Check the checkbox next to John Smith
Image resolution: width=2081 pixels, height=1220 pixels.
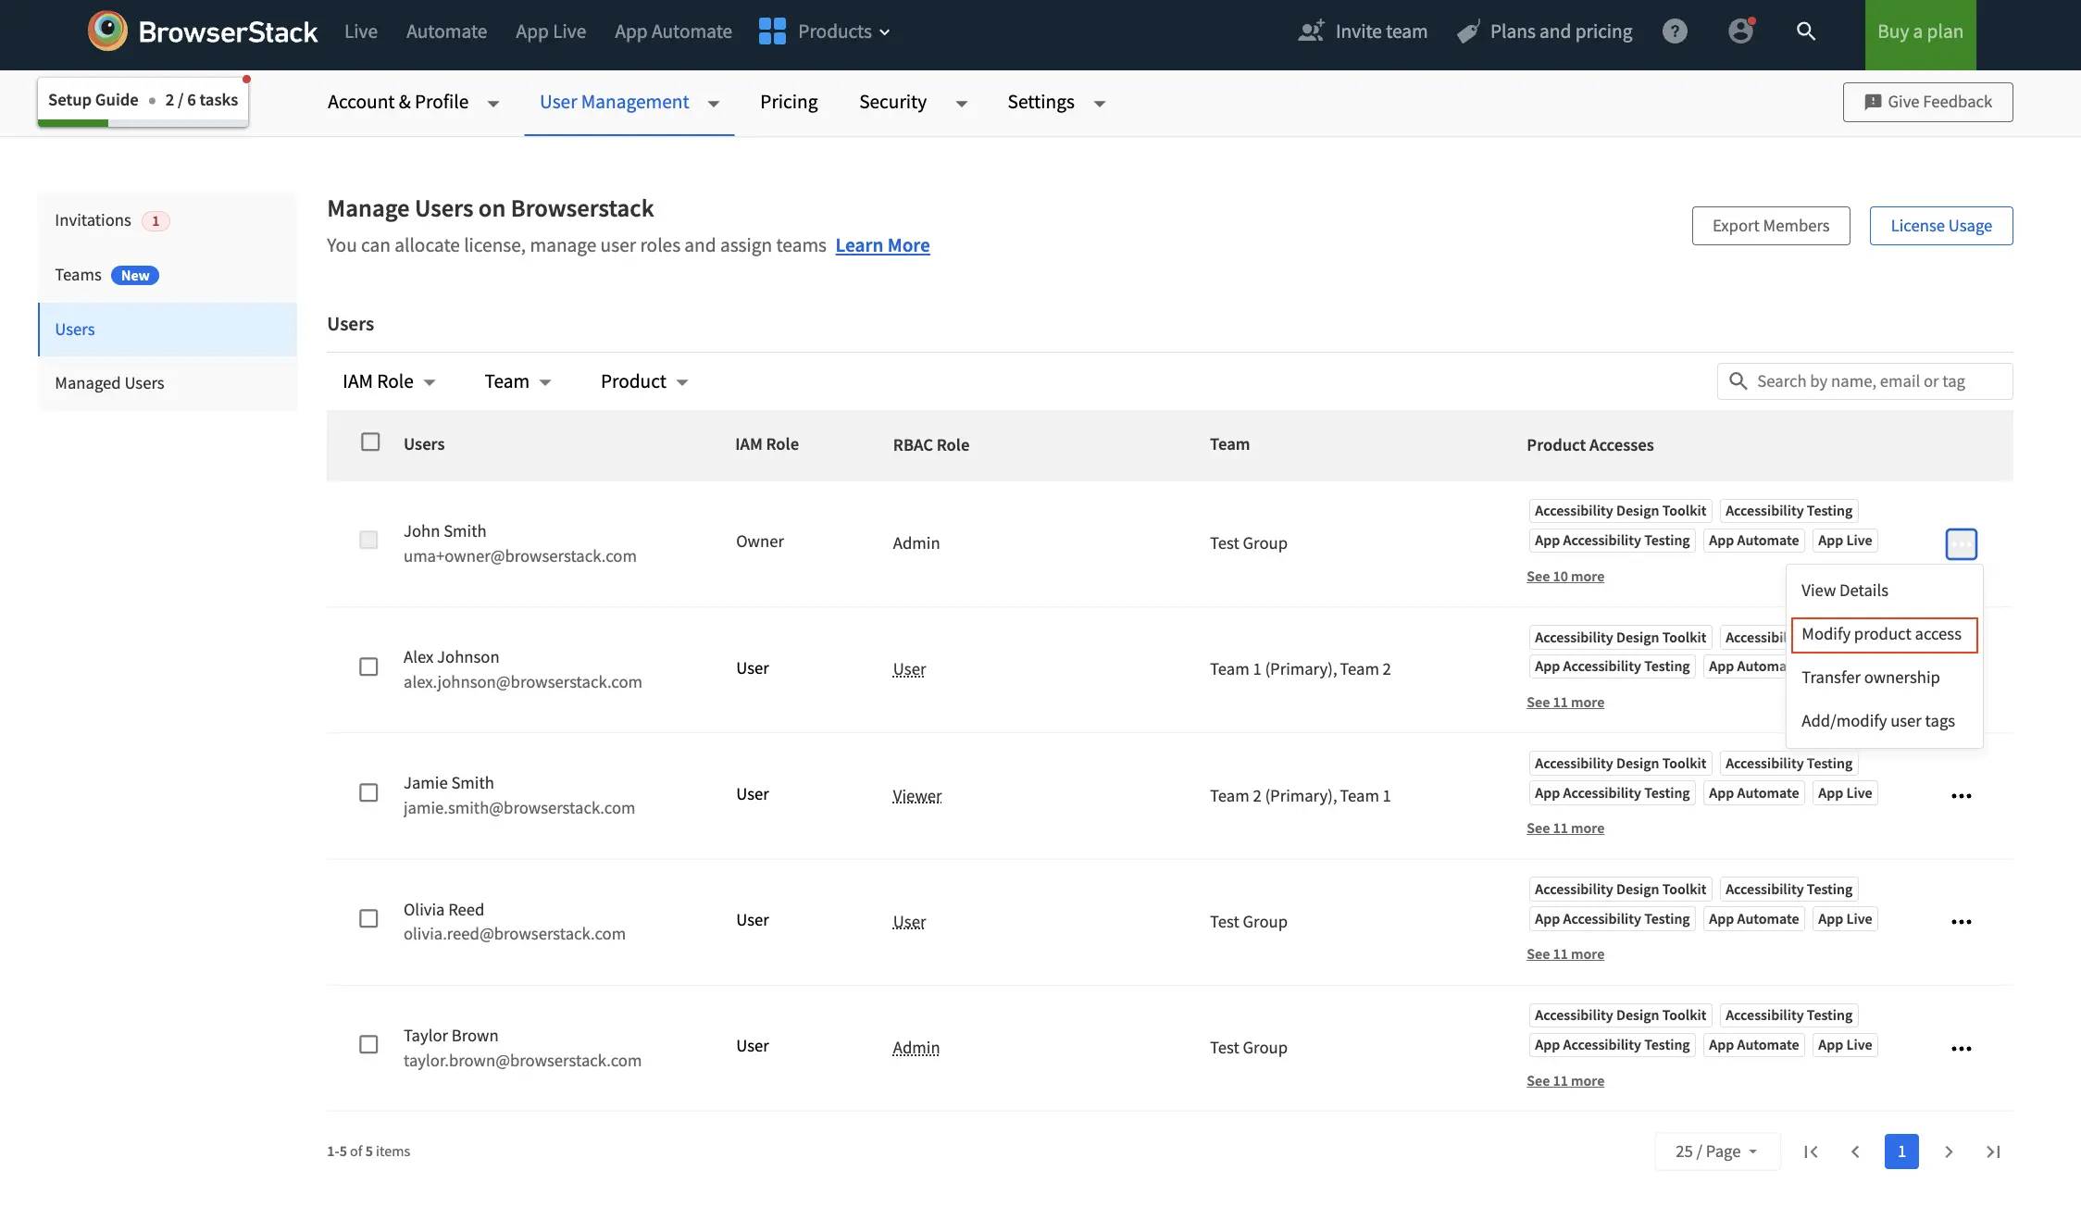tap(368, 540)
